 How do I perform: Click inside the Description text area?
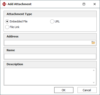pos(48,76)
